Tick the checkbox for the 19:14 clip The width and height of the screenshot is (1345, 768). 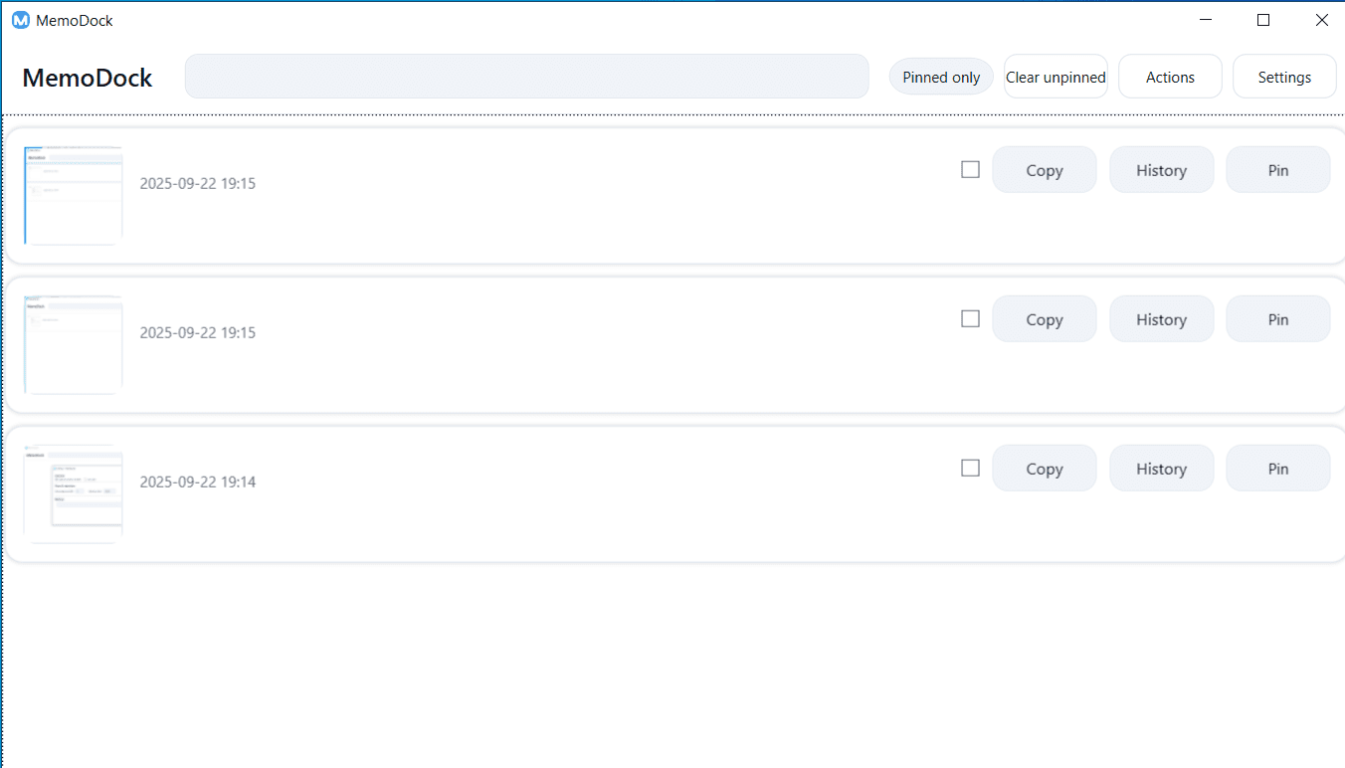pos(970,469)
